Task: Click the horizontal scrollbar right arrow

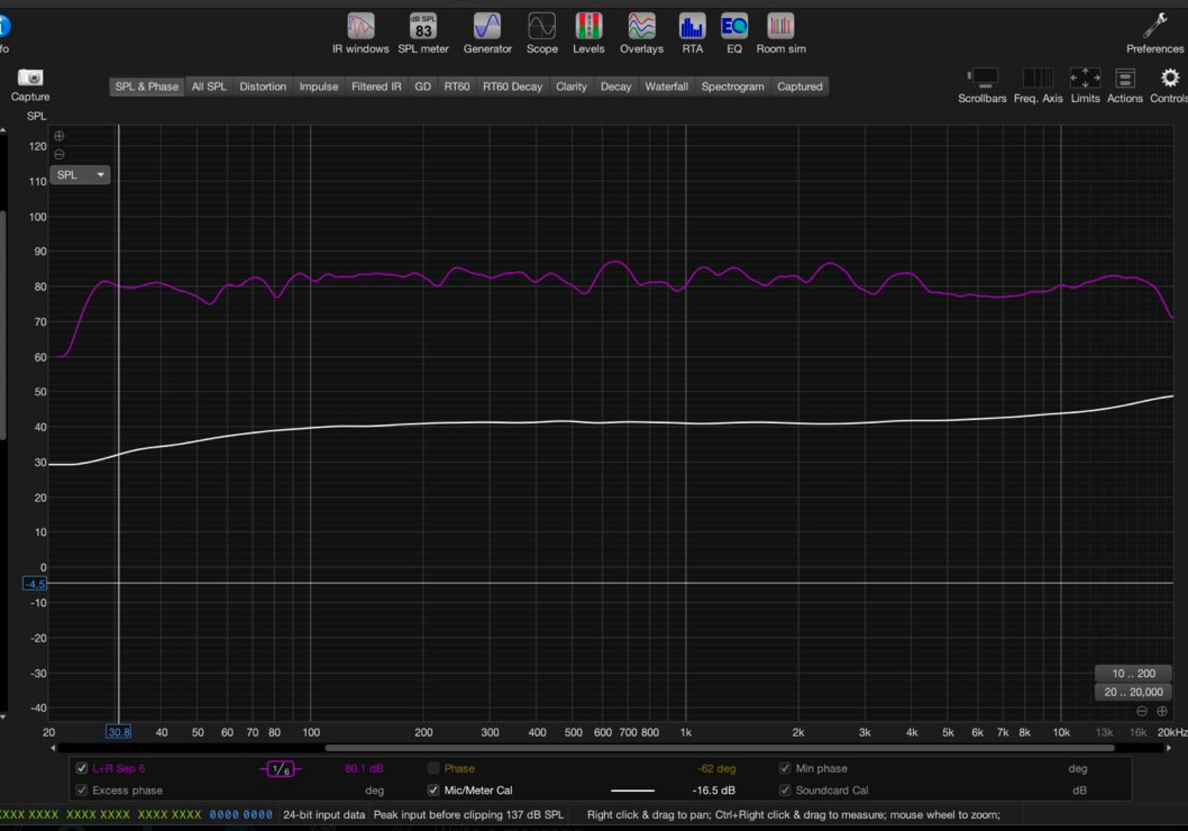Action: pyautogui.click(x=1169, y=748)
